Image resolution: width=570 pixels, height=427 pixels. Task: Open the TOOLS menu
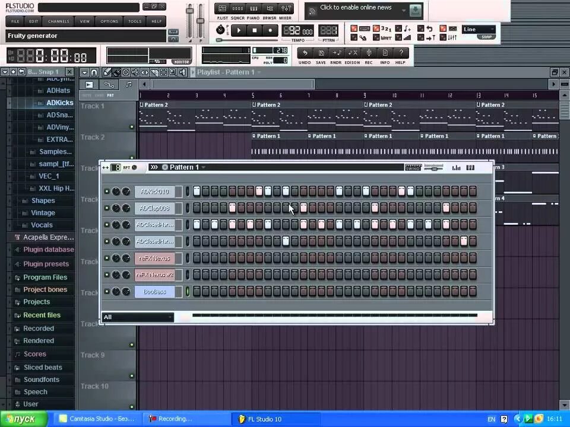(x=135, y=21)
